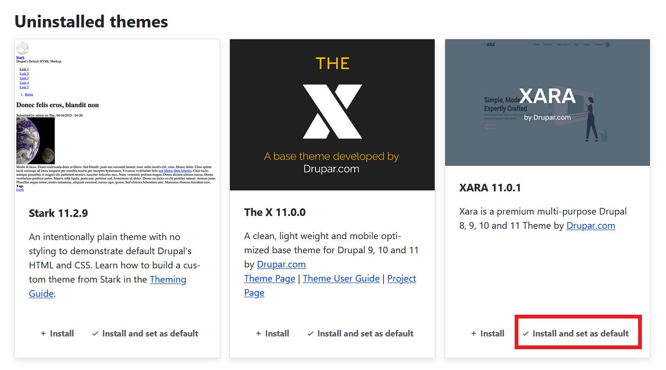Visit Drupar.com from The X description
This screenshot has height=370, width=666.
(x=281, y=264)
